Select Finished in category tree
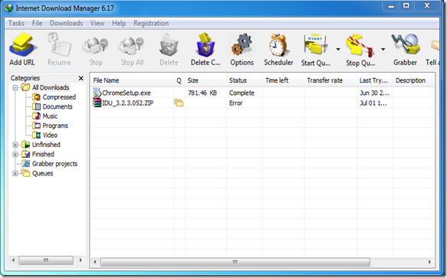 tap(43, 154)
